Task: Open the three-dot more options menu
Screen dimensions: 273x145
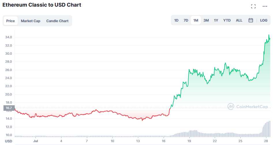Action: [x=265, y=6]
